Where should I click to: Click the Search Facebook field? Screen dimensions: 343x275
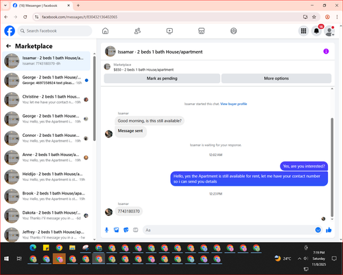(x=55, y=31)
